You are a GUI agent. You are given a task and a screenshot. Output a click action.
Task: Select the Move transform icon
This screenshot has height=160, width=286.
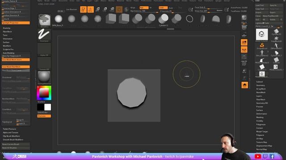[98, 9]
